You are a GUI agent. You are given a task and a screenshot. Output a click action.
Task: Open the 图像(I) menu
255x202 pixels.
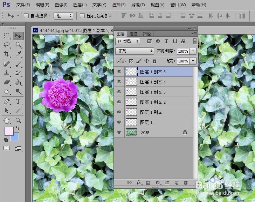[x=61, y=5]
